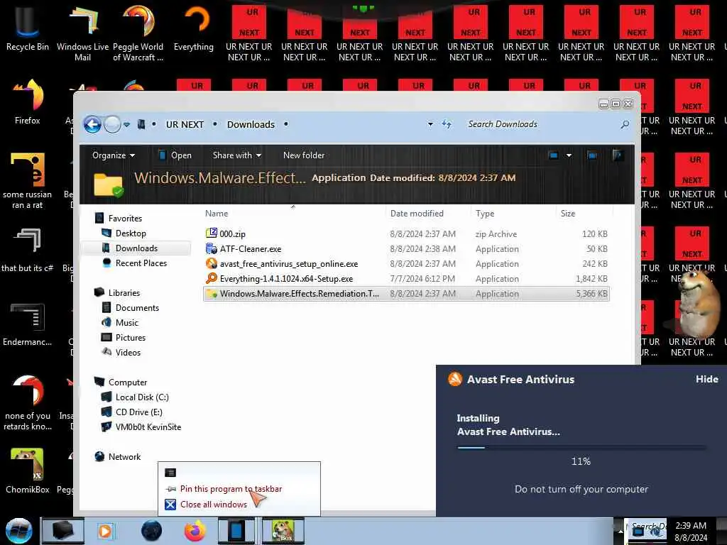Go back with the Explorer back arrow
The image size is (727, 545).
pos(92,124)
